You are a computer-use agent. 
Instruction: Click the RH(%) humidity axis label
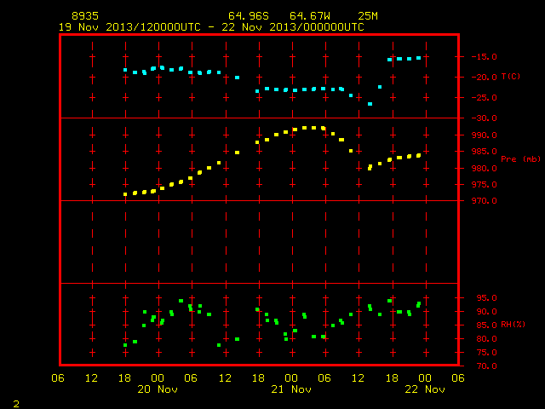pyautogui.click(x=513, y=325)
